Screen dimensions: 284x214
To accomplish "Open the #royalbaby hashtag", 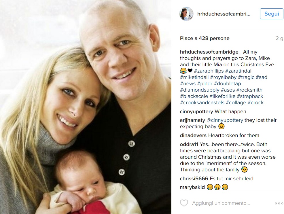I will (x=223, y=77).
